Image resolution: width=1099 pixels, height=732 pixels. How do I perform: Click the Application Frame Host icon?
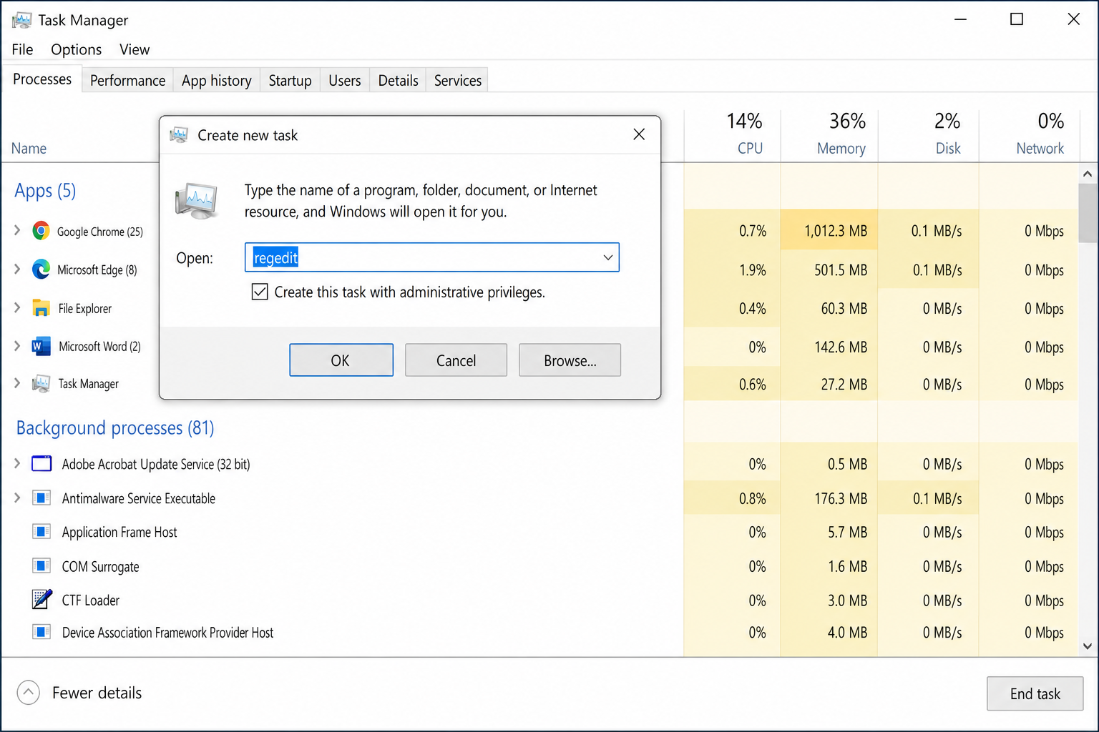coord(41,532)
